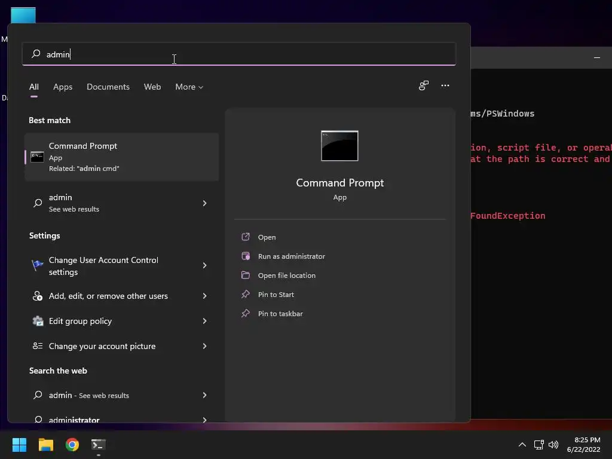Click the account picture icon

pyautogui.click(x=38, y=346)
